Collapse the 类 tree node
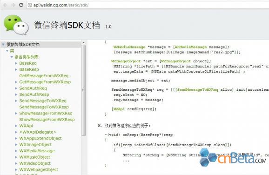 pos(7,51)
